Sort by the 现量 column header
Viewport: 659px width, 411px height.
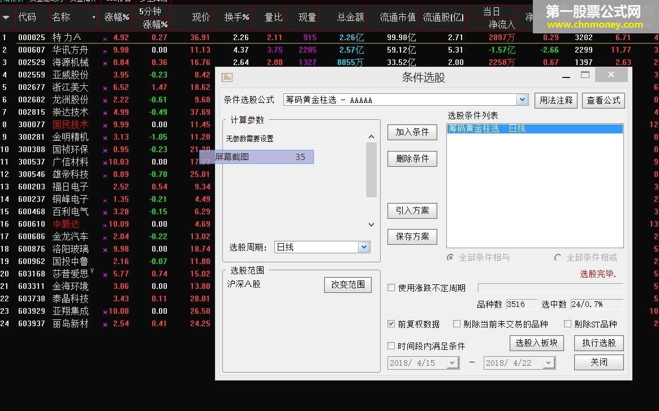[307, 17]
